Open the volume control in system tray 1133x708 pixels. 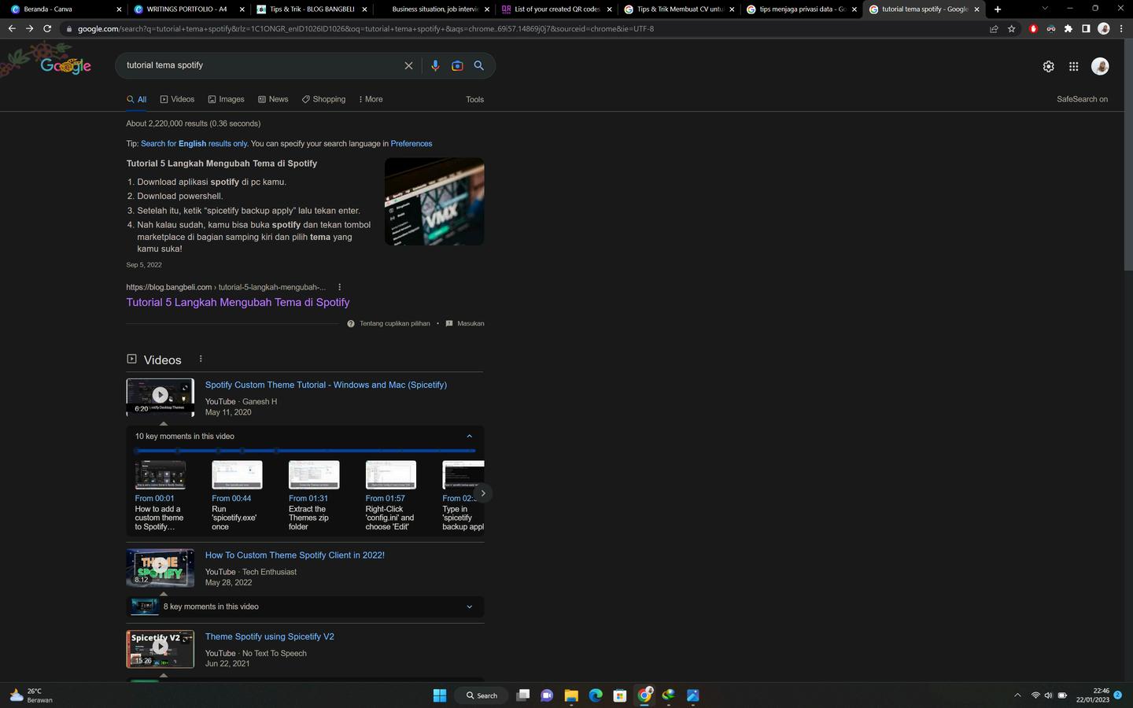point(1048,695)
